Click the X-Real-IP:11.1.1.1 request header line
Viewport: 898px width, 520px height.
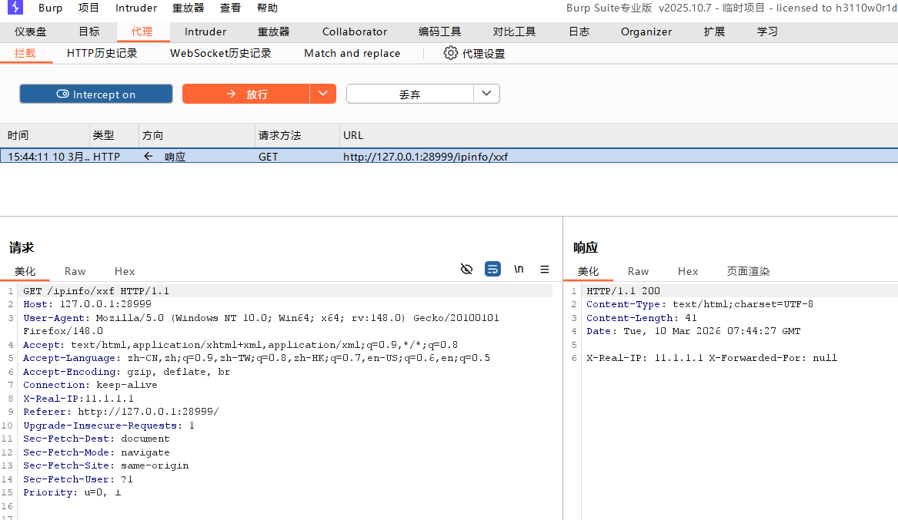coord(78,399)
